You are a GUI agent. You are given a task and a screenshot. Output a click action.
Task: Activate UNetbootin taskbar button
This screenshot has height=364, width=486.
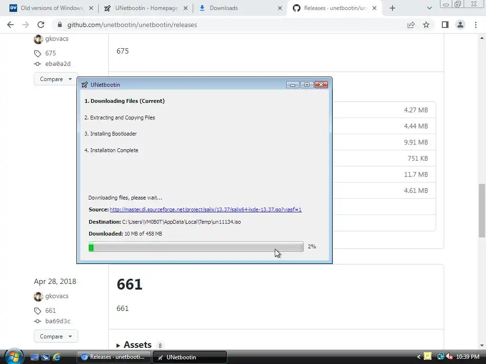click(190, 357)
